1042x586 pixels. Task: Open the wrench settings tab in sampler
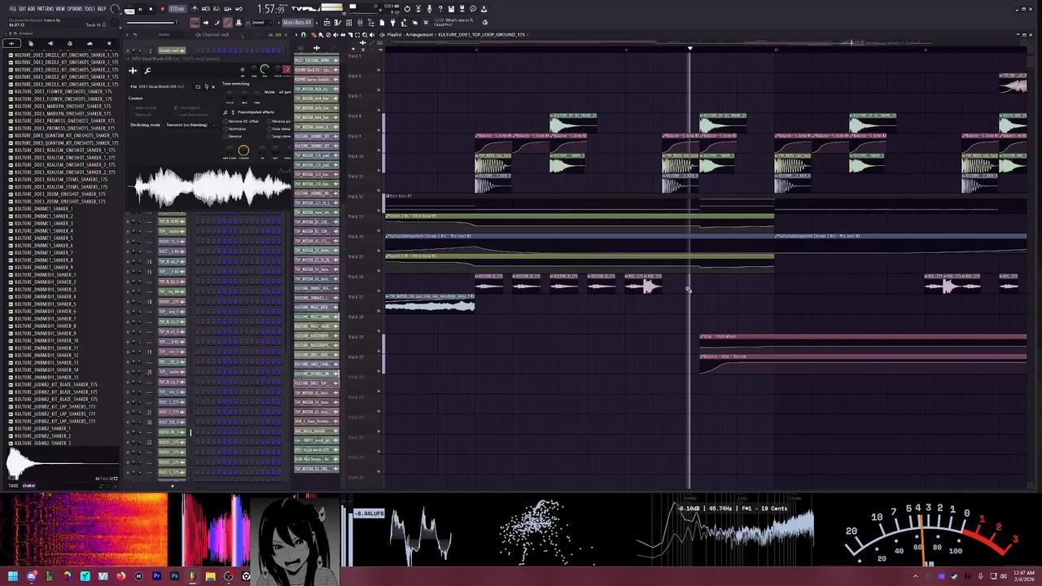pyautogui.click(x=147, y=71)
